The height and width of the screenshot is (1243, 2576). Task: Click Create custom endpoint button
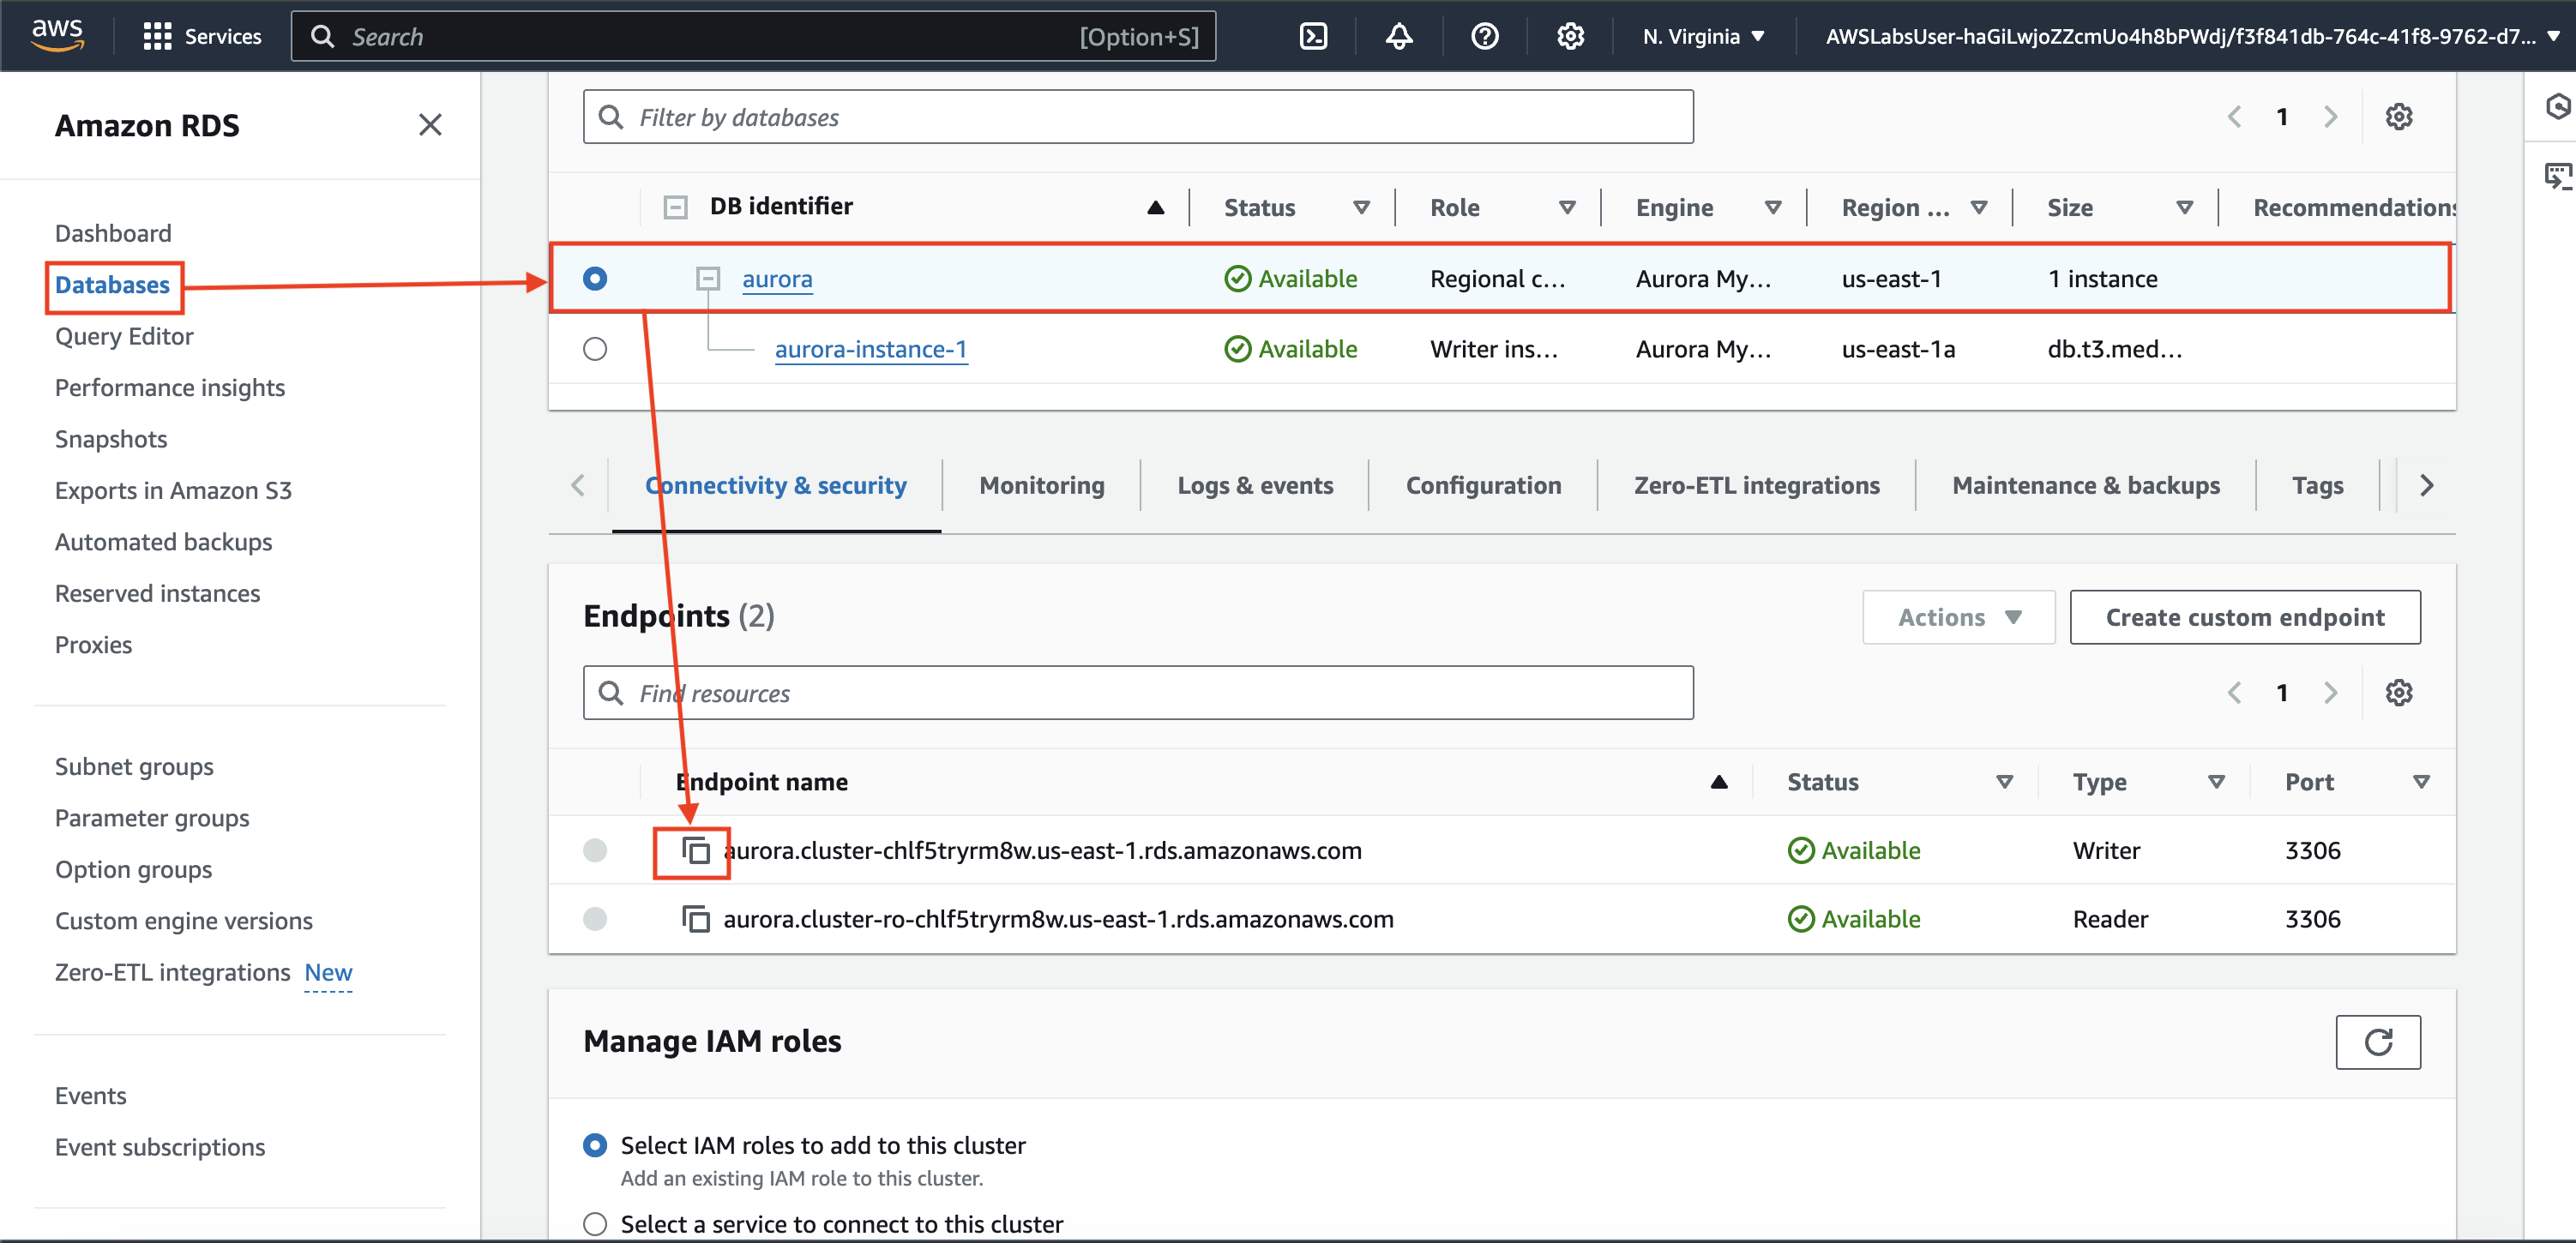[2245, 617]
